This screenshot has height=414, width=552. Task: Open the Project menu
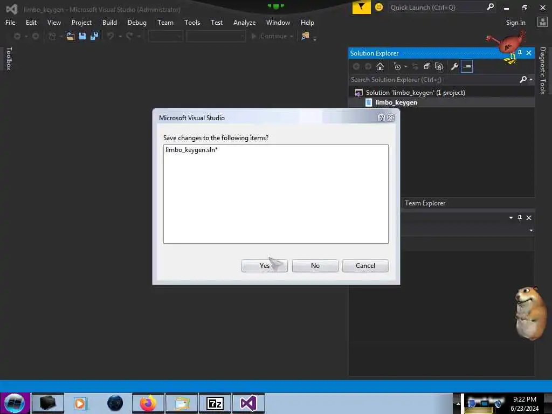coord(81,23)
